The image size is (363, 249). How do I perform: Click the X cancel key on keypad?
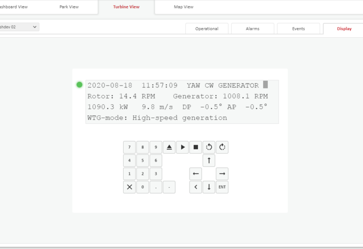[129, 187]
